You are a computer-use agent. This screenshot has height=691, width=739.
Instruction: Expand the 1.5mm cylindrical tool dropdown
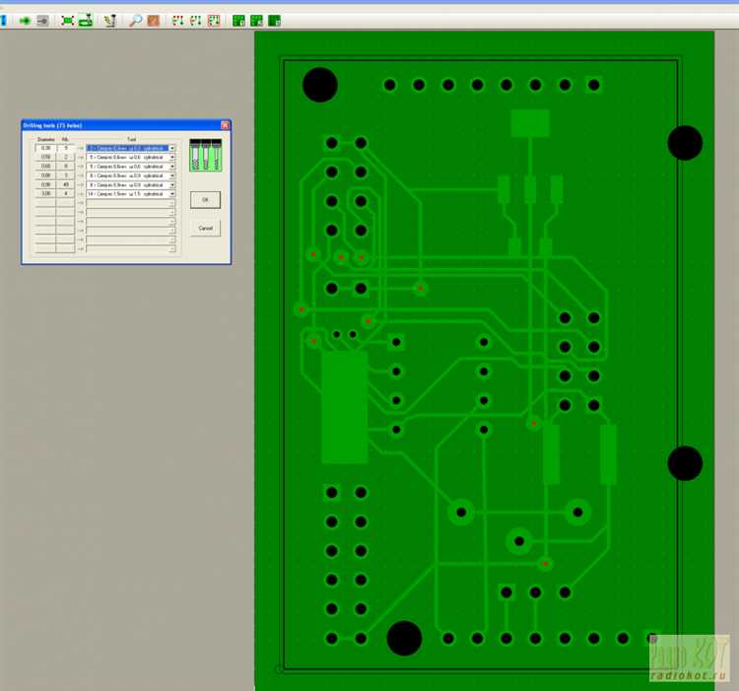pyautogui.click(x=172, y=194)
